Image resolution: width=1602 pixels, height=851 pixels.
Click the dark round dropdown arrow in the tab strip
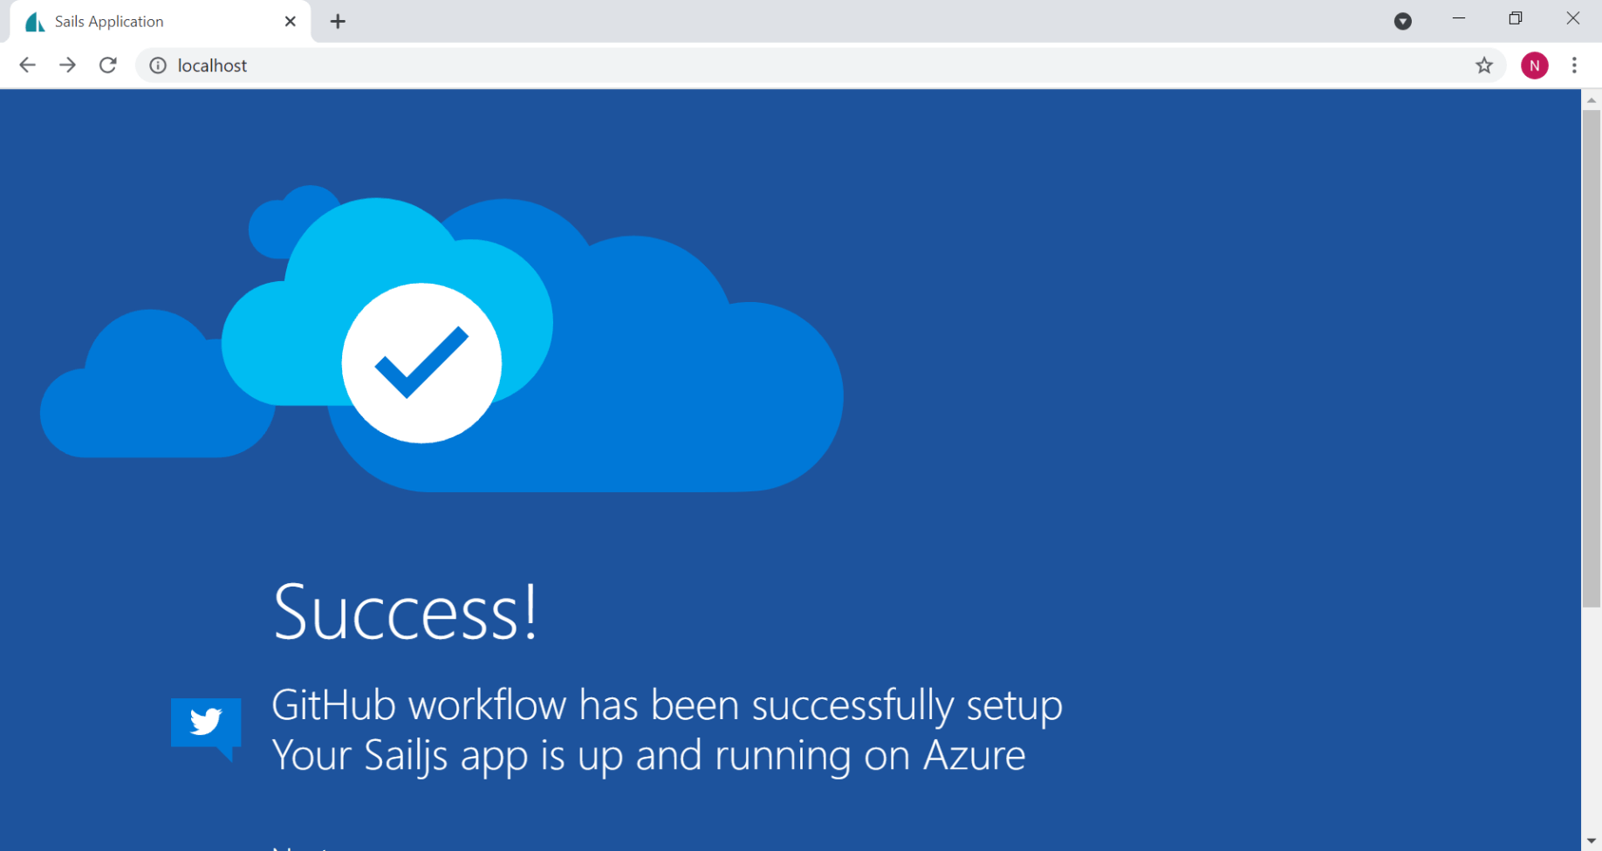(x=1402, y=22)
